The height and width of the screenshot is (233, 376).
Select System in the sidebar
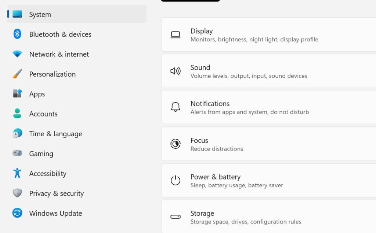40,14
